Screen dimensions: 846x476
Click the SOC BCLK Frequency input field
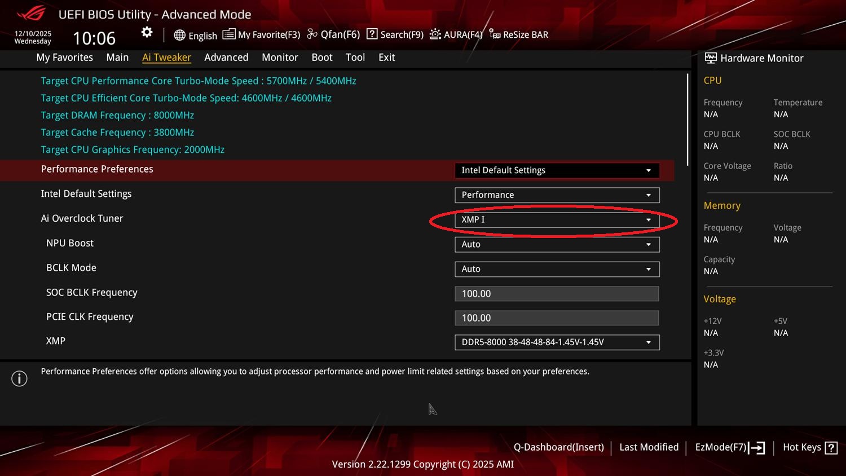[557, 294]
